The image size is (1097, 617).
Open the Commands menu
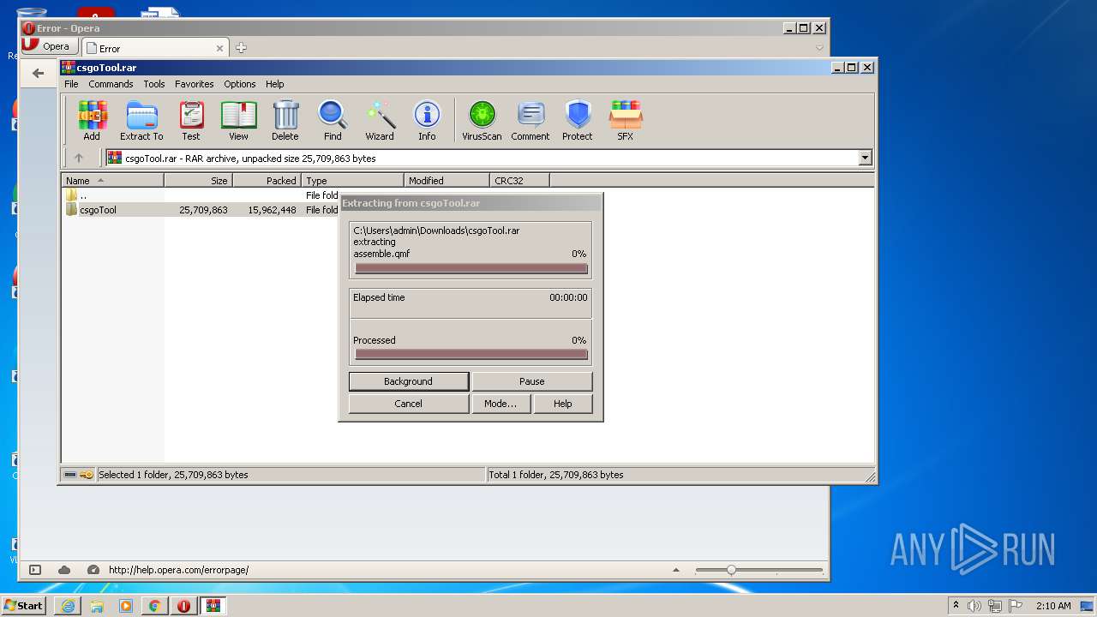click(x=111, y=84)
